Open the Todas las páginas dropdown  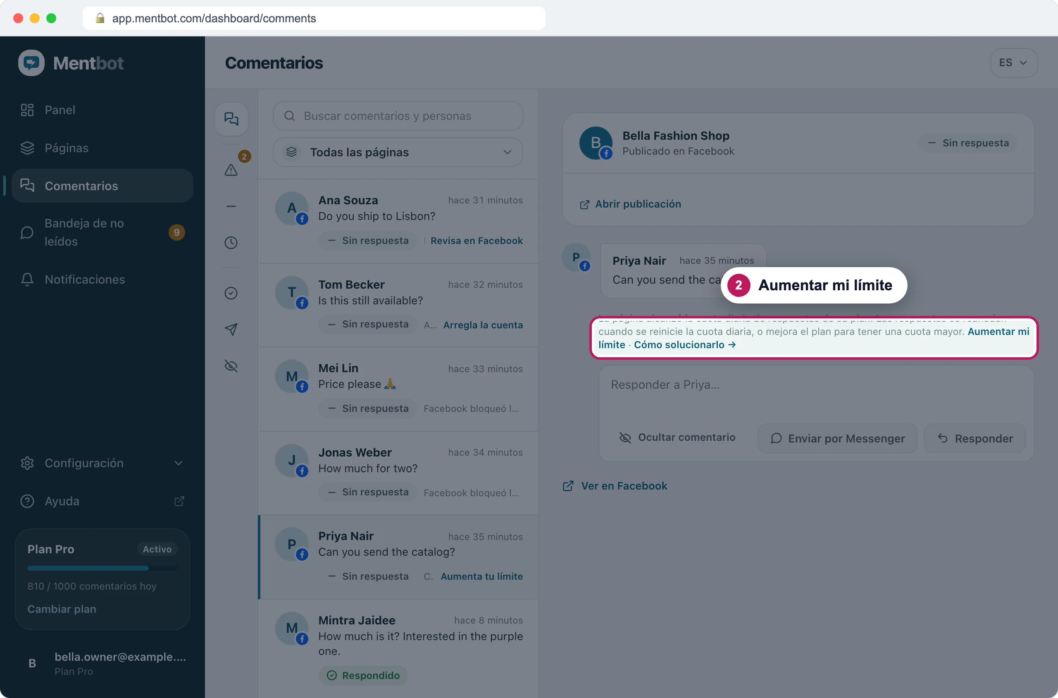coord(398,152)
